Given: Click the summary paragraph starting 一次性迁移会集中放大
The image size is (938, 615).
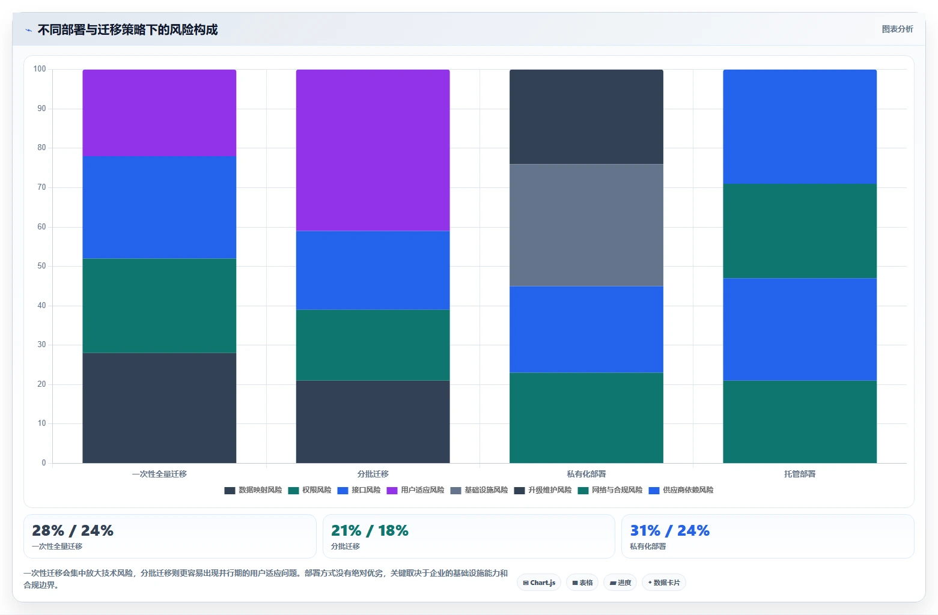Looking at the screenshot, I should pyautogui.click(x=266, y=579).
